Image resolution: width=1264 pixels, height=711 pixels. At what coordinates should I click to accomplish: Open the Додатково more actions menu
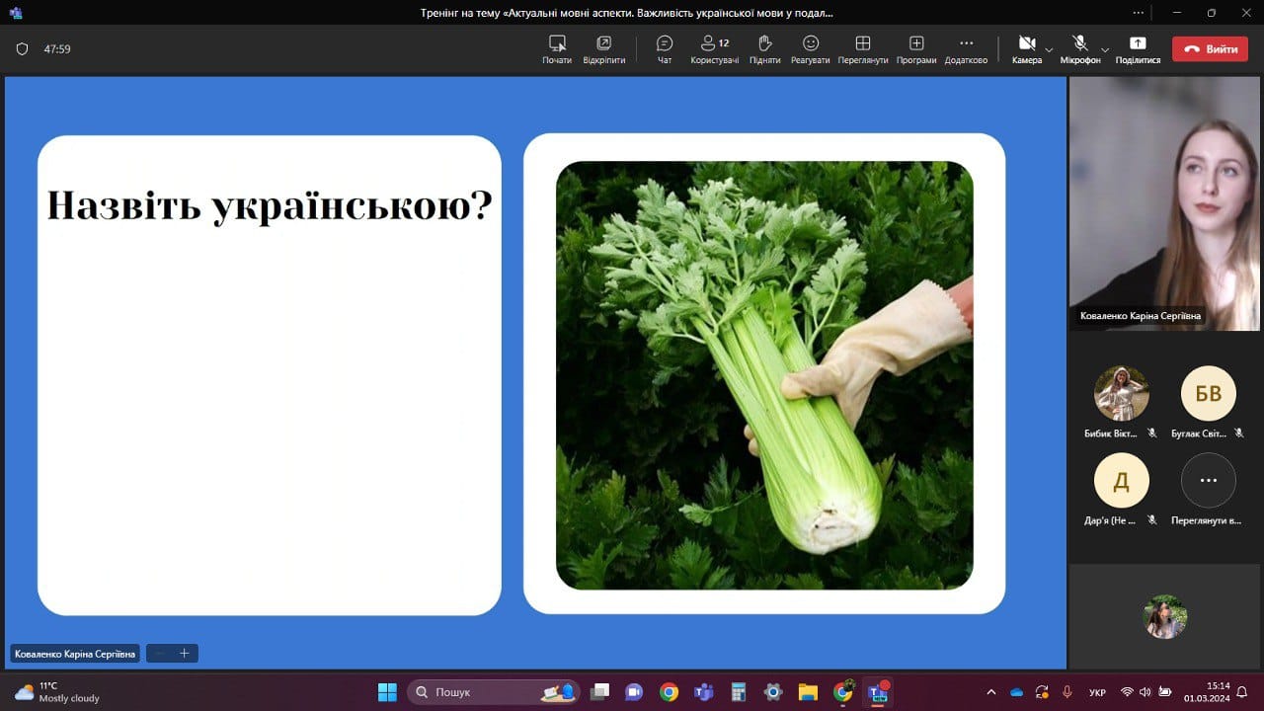966,48
